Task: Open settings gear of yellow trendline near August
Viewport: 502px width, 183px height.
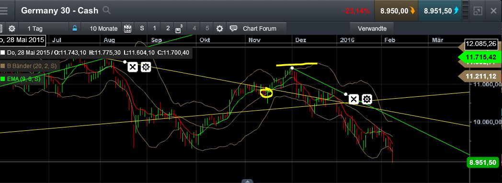Action: click(x=146, y=67)
